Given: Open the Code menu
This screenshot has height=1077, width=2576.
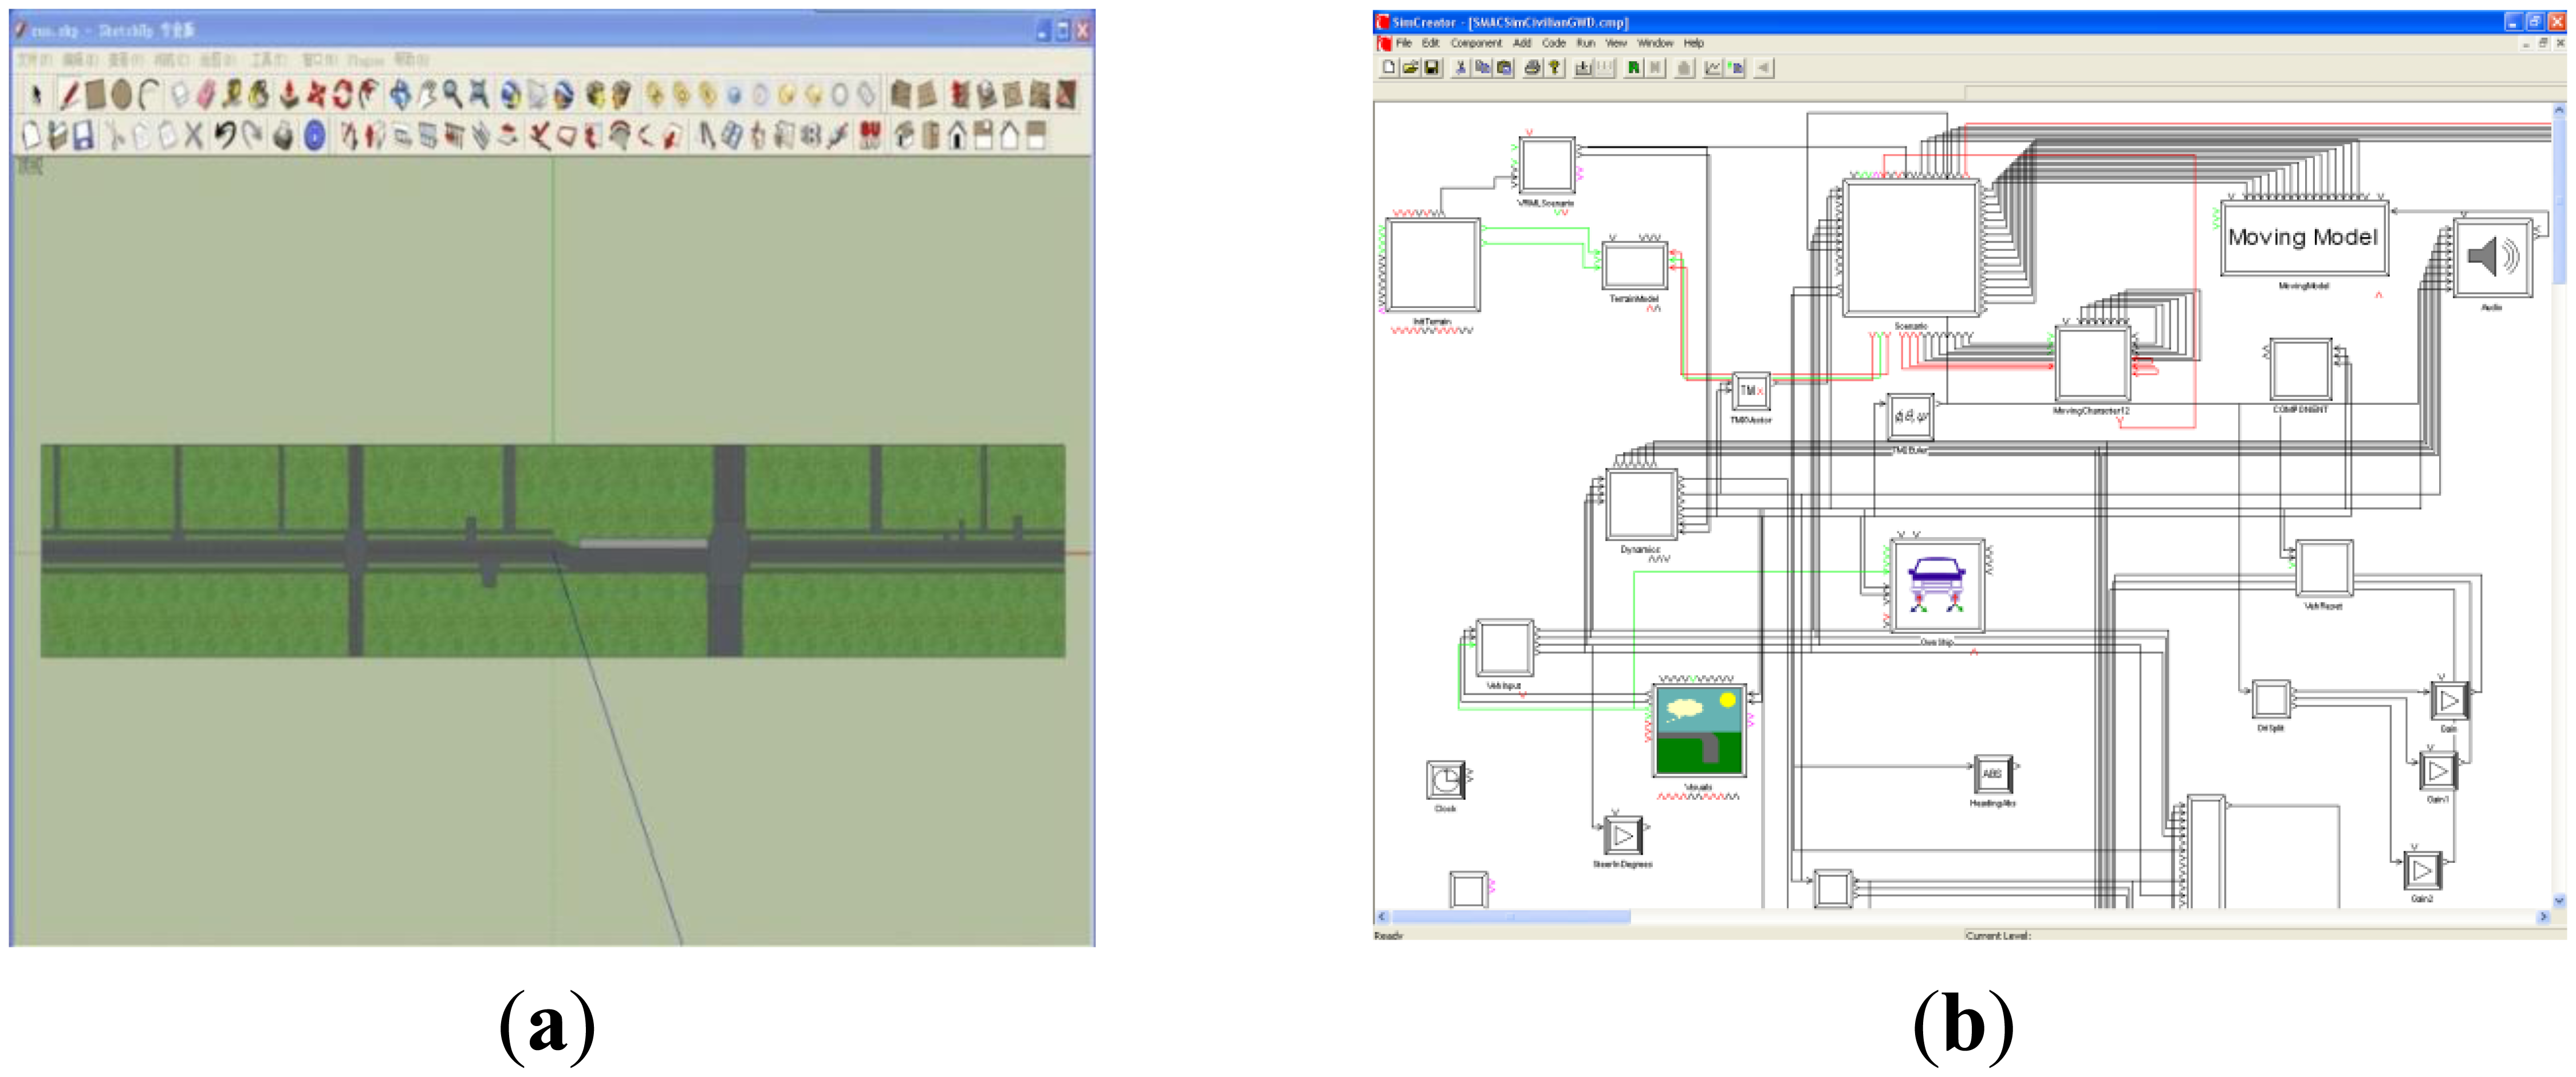Looking at the screenshot, I should 1553,43.
